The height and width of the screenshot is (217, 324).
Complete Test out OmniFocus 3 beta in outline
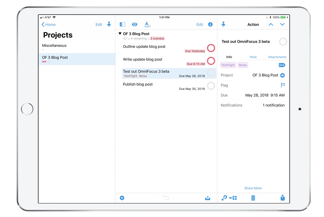[x=211, y=73]
